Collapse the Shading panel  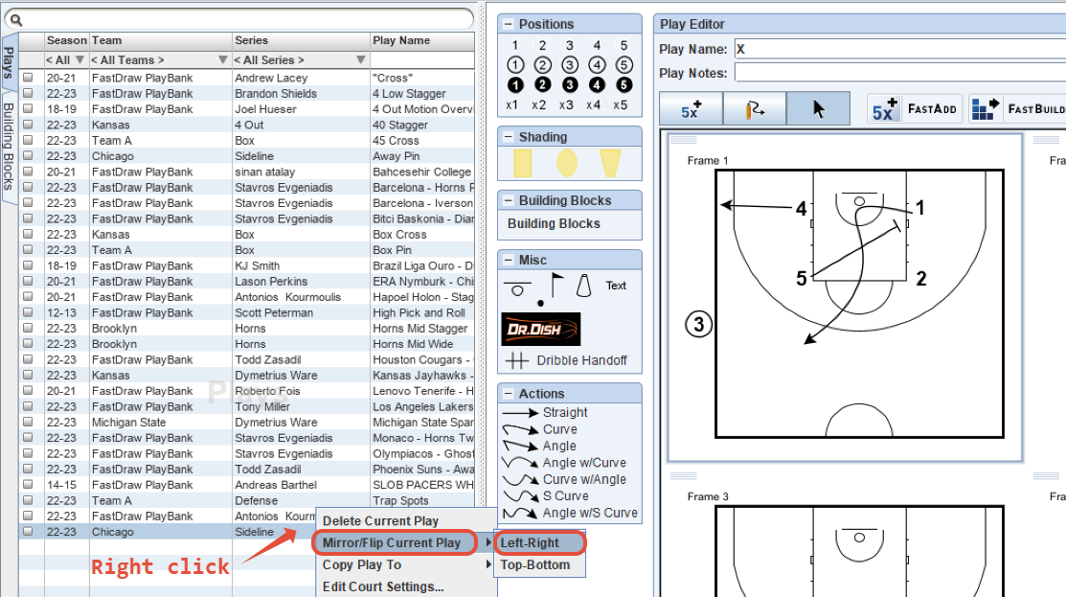[x=508, y=137]
